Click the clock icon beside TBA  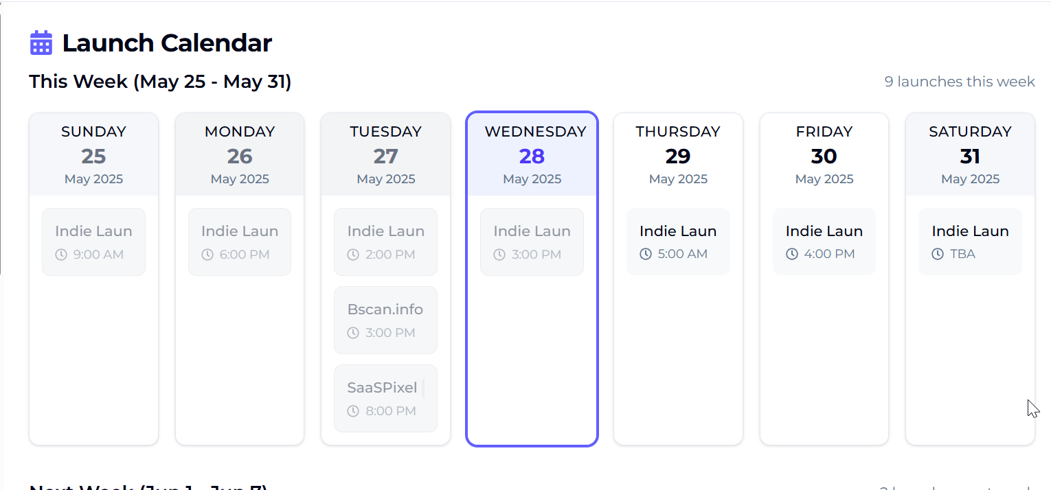coord(938,254)
